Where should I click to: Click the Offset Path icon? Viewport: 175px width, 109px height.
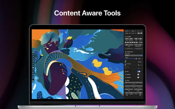(140, 94)
